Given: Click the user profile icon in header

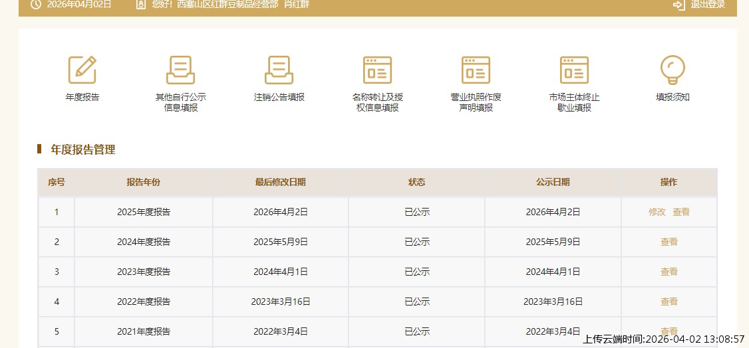Looking at the screenshot, I should pos(140,5).
